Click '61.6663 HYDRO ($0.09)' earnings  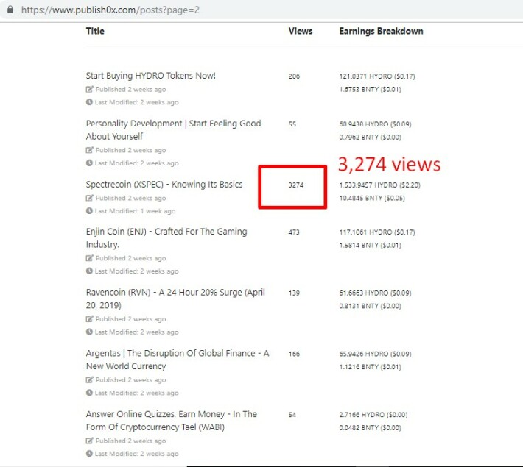coord(375,293)
